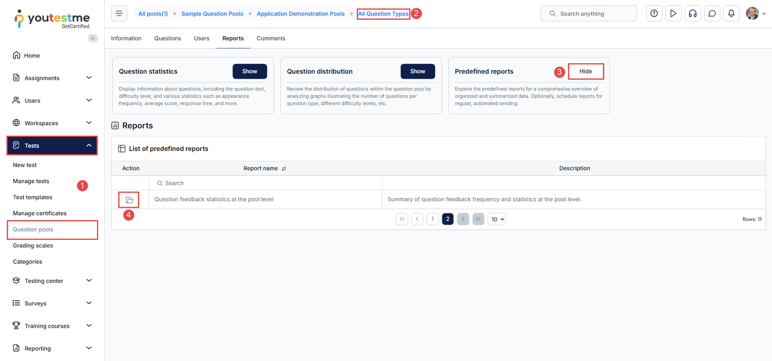Open the Sample Question Pools breadcrumb
Screen dimensions: 772x361
click(x=212, y=14)
